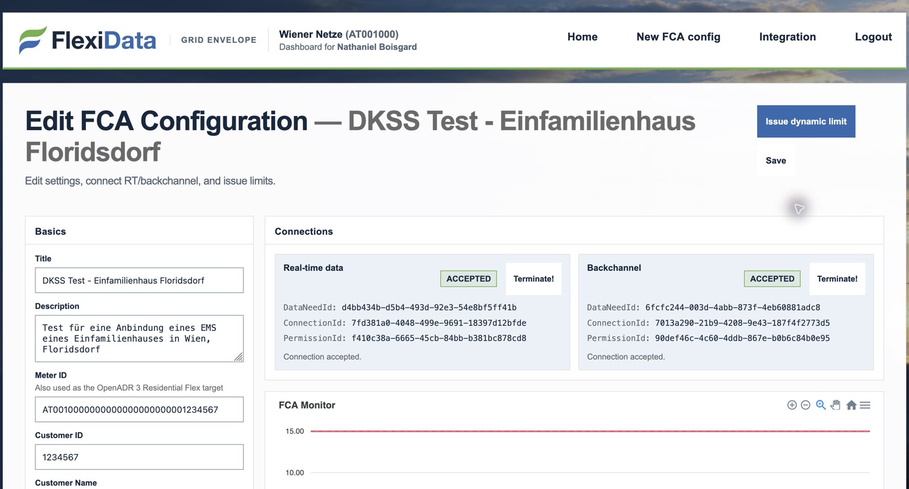Save the FCA configuration

[775, 161]
